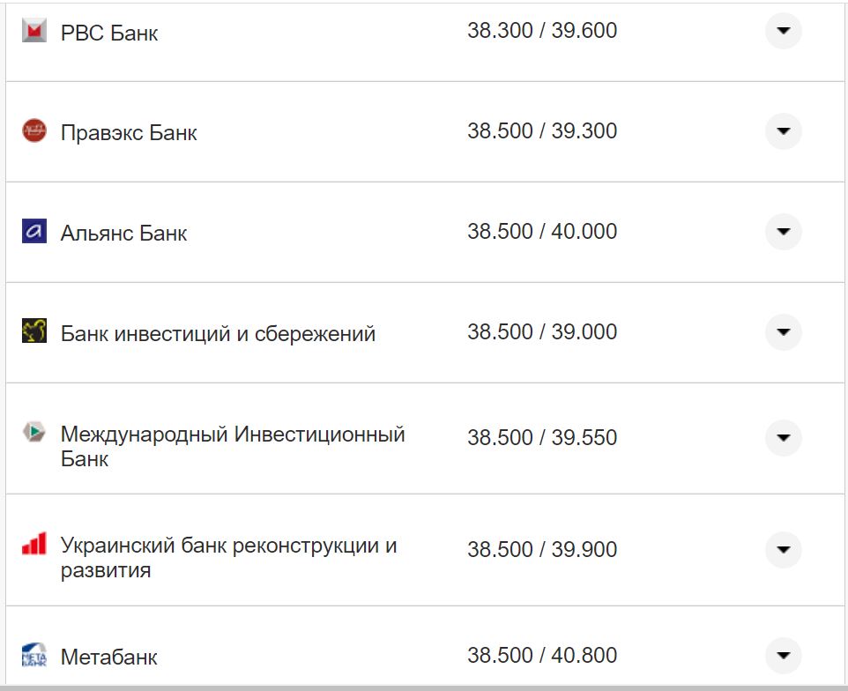Expand details for РВС Банк

pos(783,32)
